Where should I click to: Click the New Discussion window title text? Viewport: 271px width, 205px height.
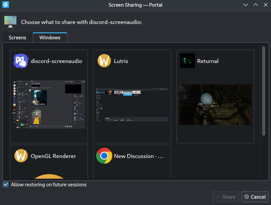[x=138, y=156]
